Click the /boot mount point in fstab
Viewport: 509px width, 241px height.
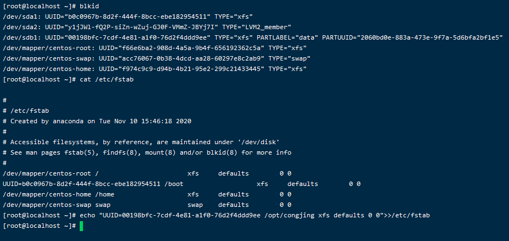pyautogui.click(x=174, y=184)
